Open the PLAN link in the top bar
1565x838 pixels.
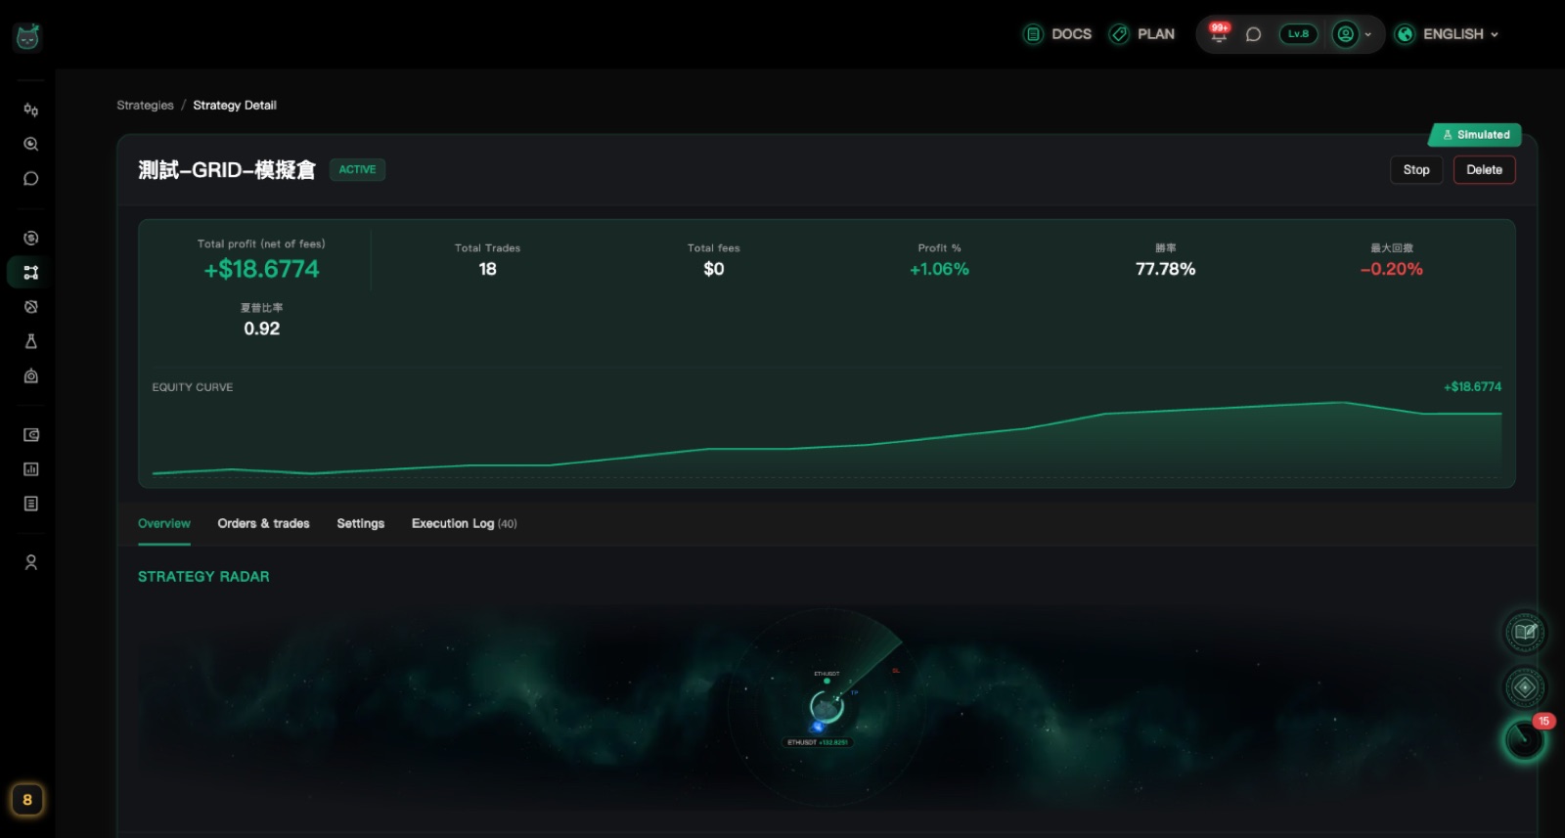coord(1141,34)
